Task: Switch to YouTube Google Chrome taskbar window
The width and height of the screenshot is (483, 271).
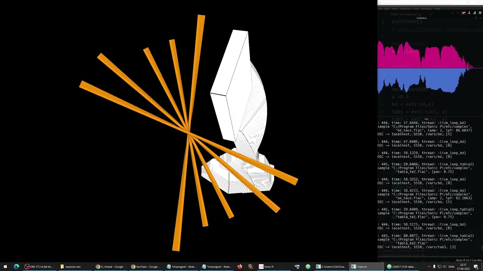Action: pyautogui.click(x=145, y=267)
